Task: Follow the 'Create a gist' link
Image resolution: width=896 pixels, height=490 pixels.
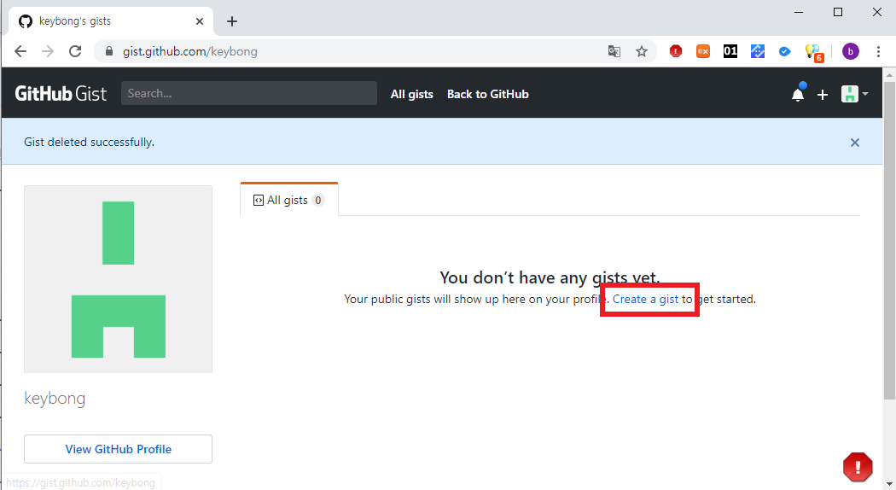Action: pyautogui.click(x=645, y=299)
